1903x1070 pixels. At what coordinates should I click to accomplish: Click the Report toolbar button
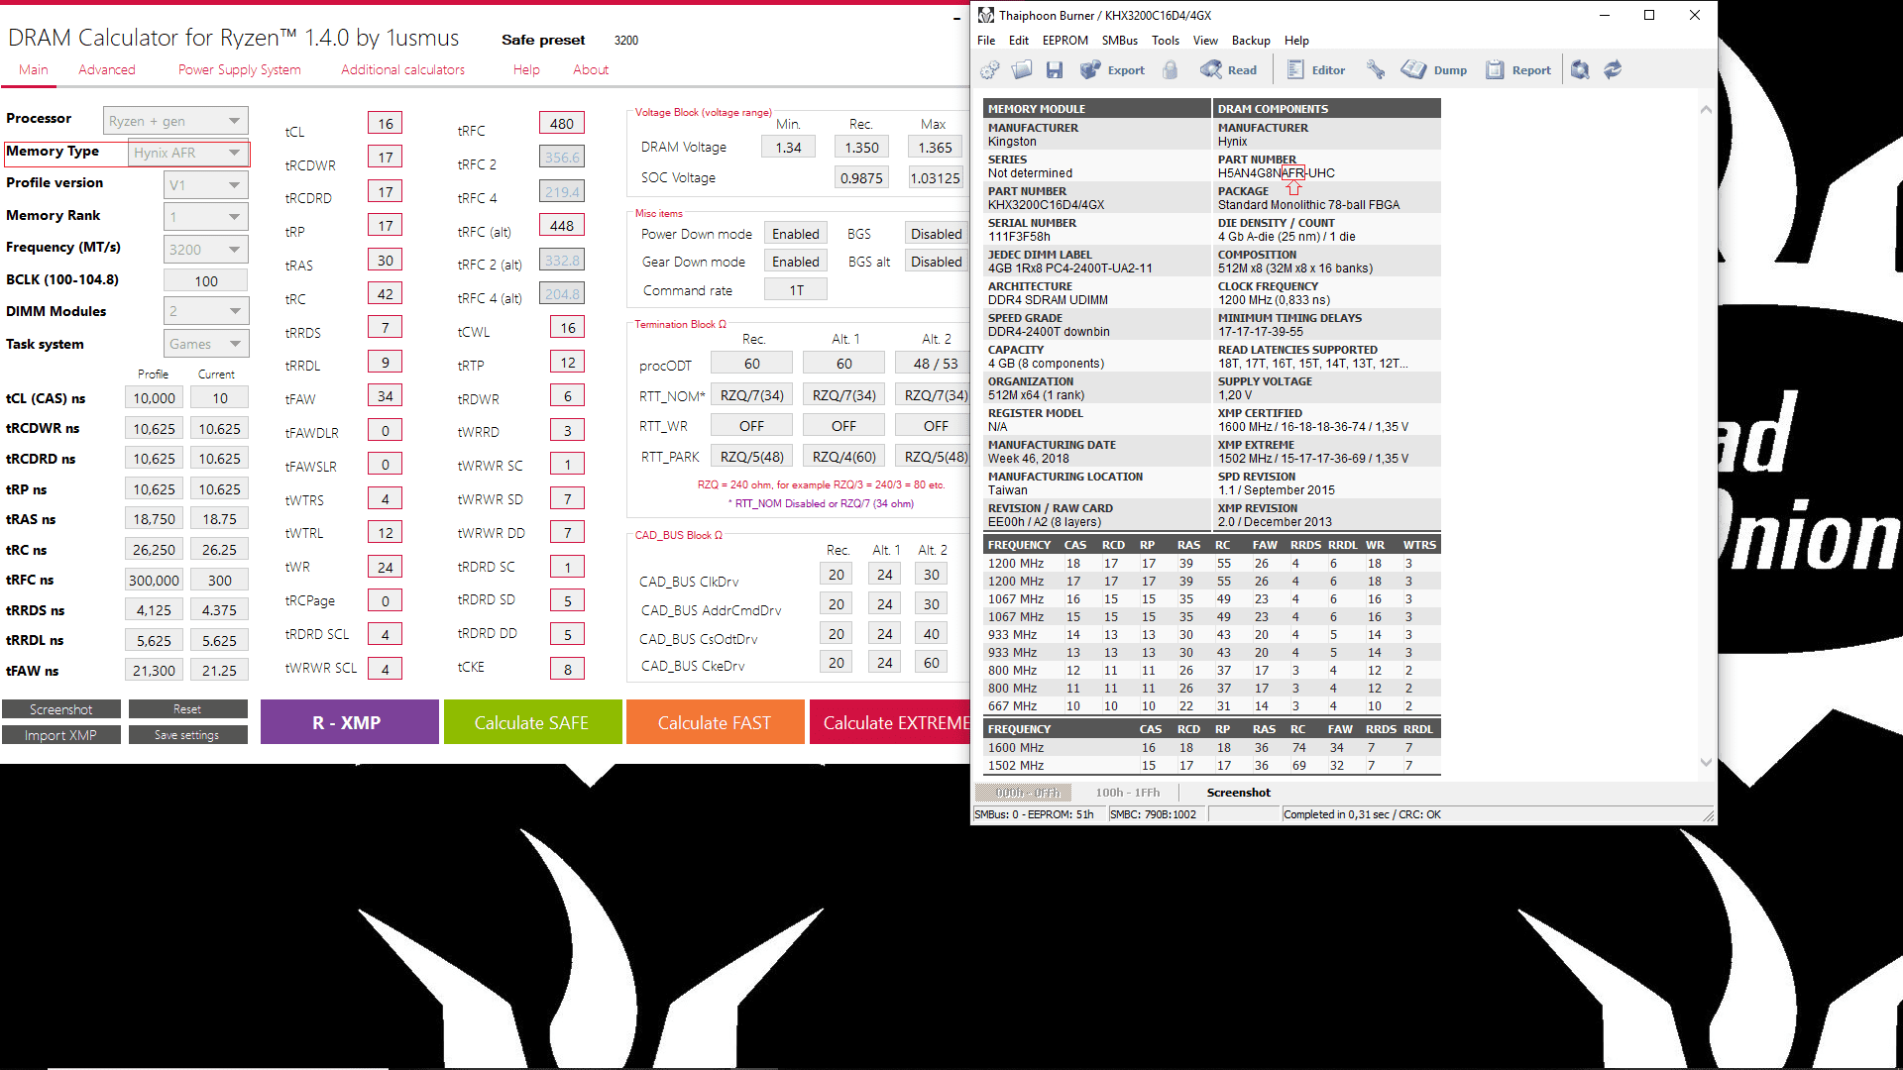[x=1518, y=69]
